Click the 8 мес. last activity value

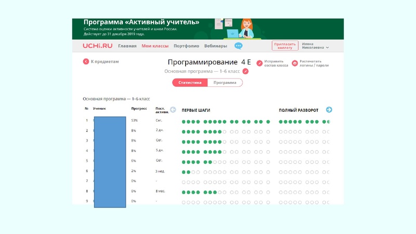160,191
